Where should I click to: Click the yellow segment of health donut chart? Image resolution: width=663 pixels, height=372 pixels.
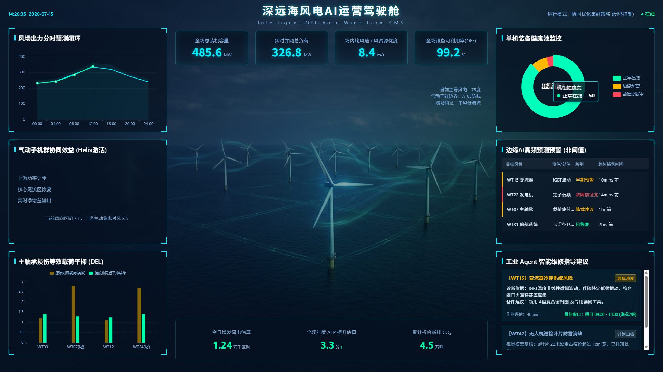click(542, 64)
